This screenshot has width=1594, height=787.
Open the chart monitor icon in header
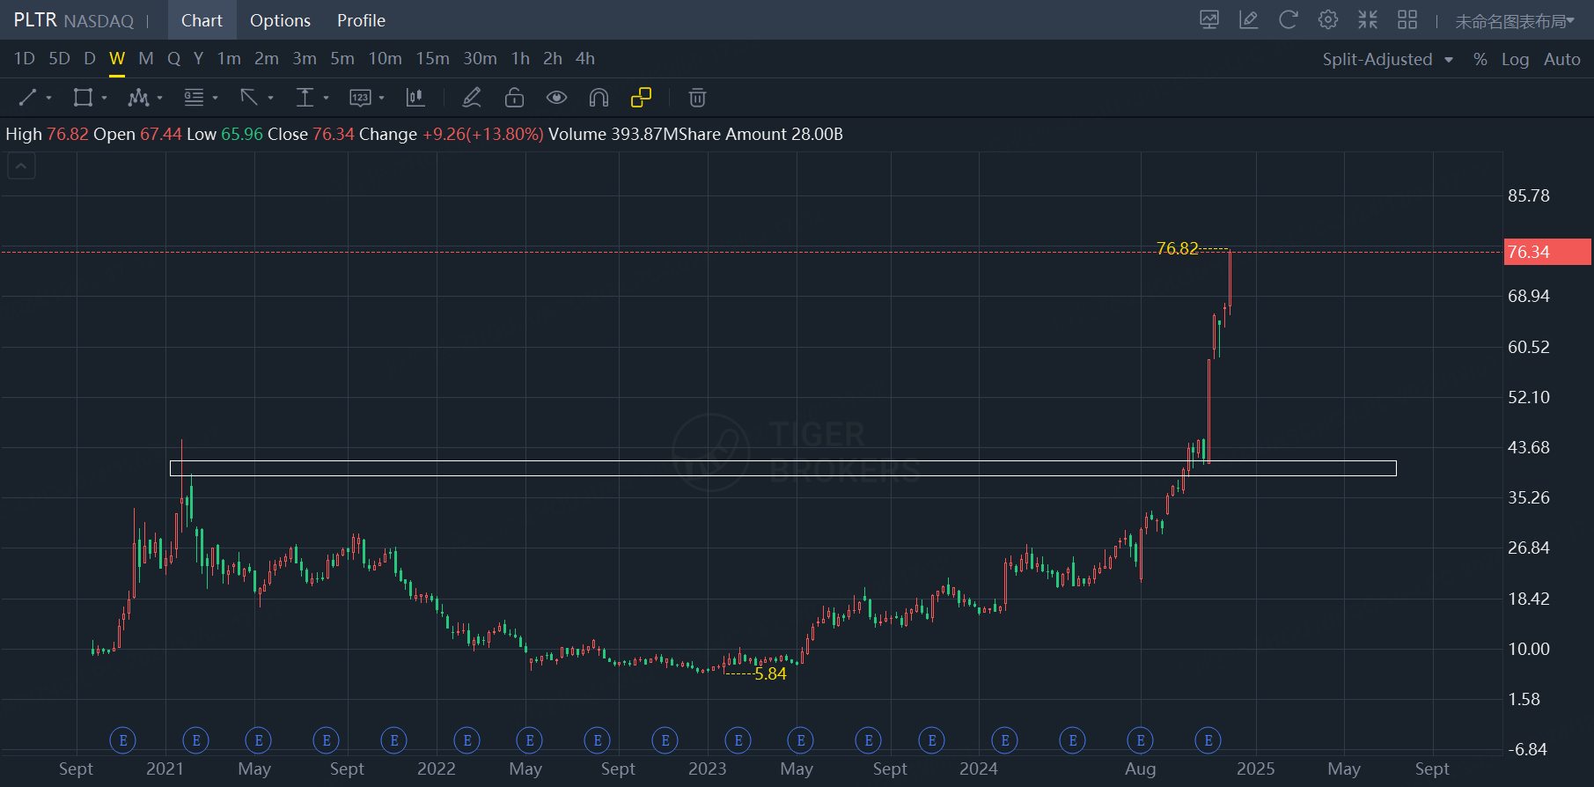[1209, 19]
